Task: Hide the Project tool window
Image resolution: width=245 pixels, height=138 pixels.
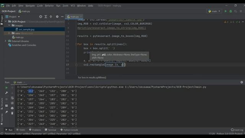Action: point(62,16)
